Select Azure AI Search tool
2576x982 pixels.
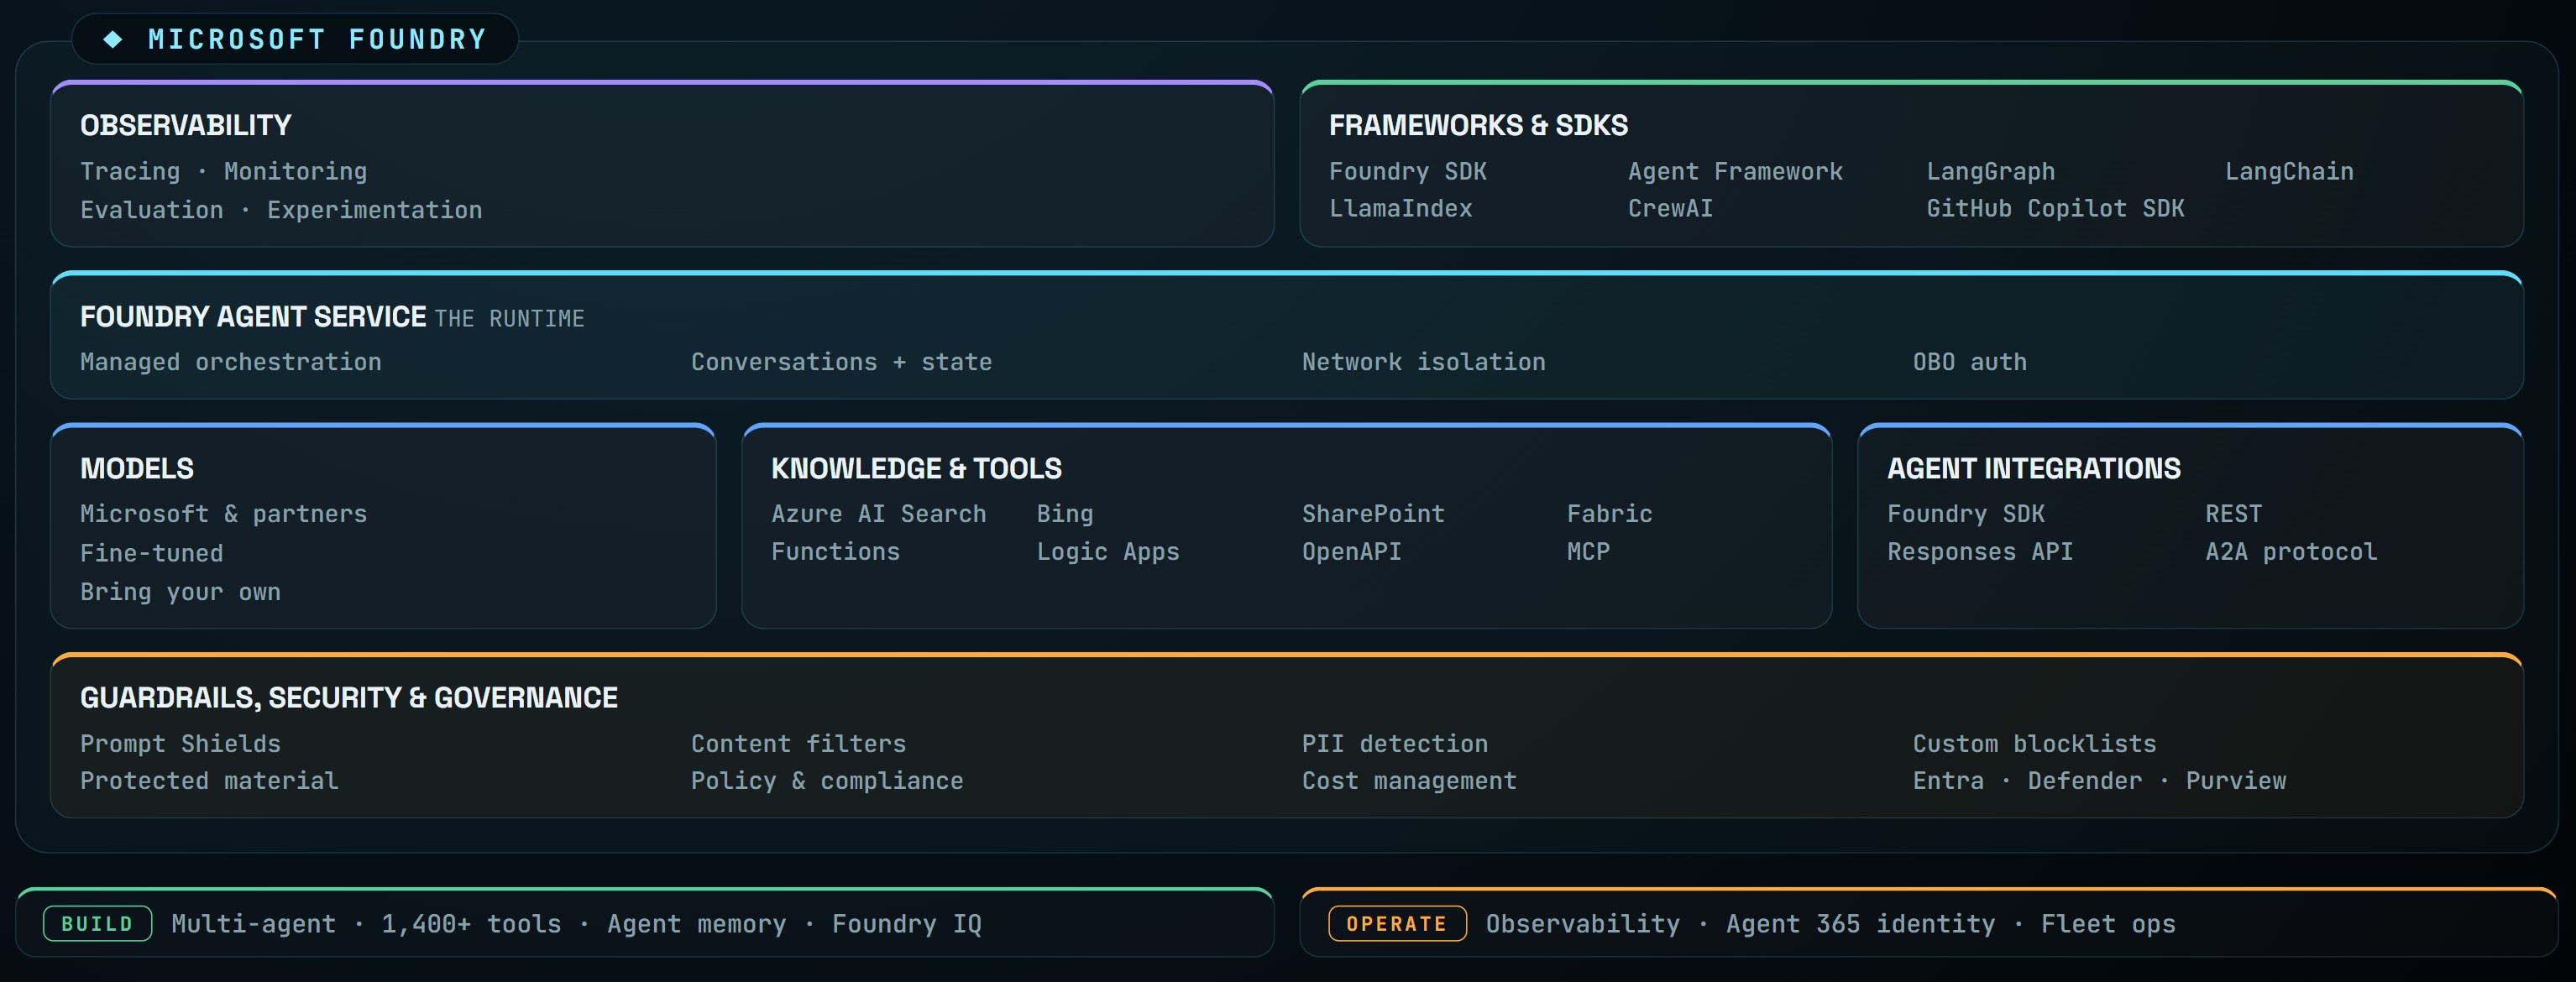point(878,513)
